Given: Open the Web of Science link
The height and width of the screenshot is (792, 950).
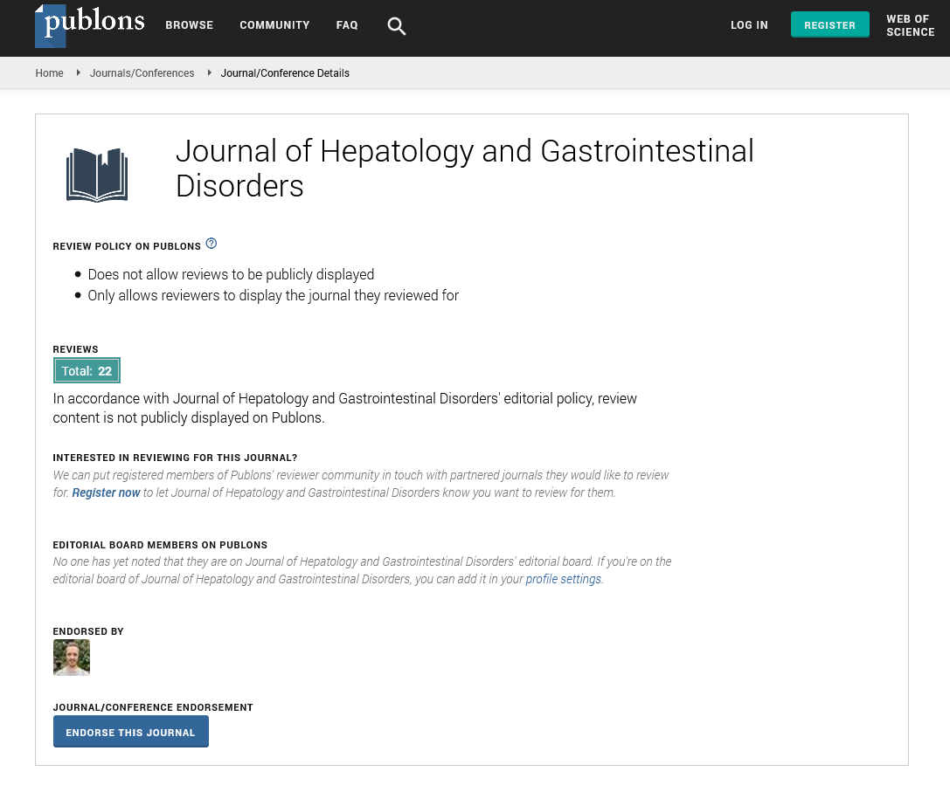Looking at the screenshot, I should pyautogui.click(x=910, y=25).
